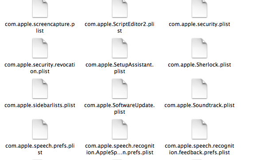Select the com.apple.security.revocation.plist file icon

click(x=40, y=48)
